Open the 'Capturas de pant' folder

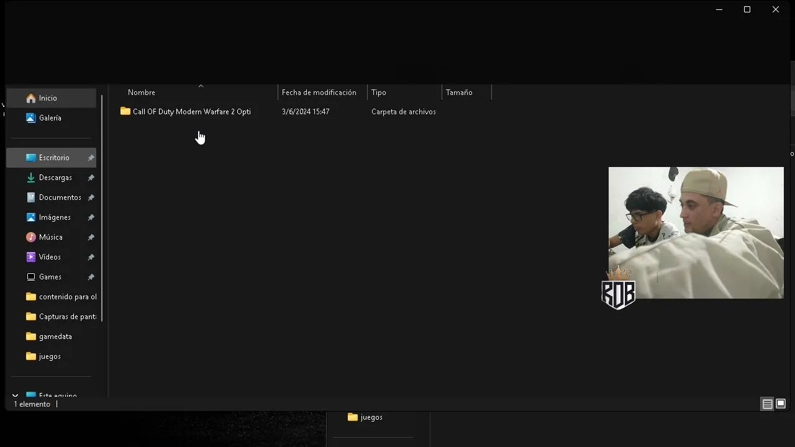tap(52, 317)
